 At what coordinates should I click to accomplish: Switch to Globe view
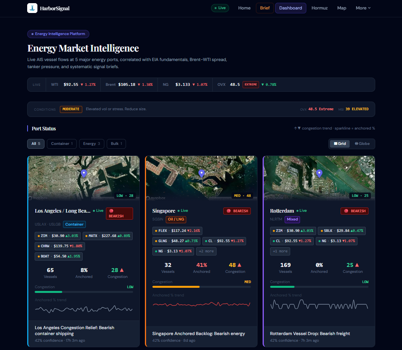[x=362, y=144]
